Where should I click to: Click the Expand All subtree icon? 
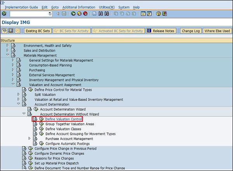point(4,31)
